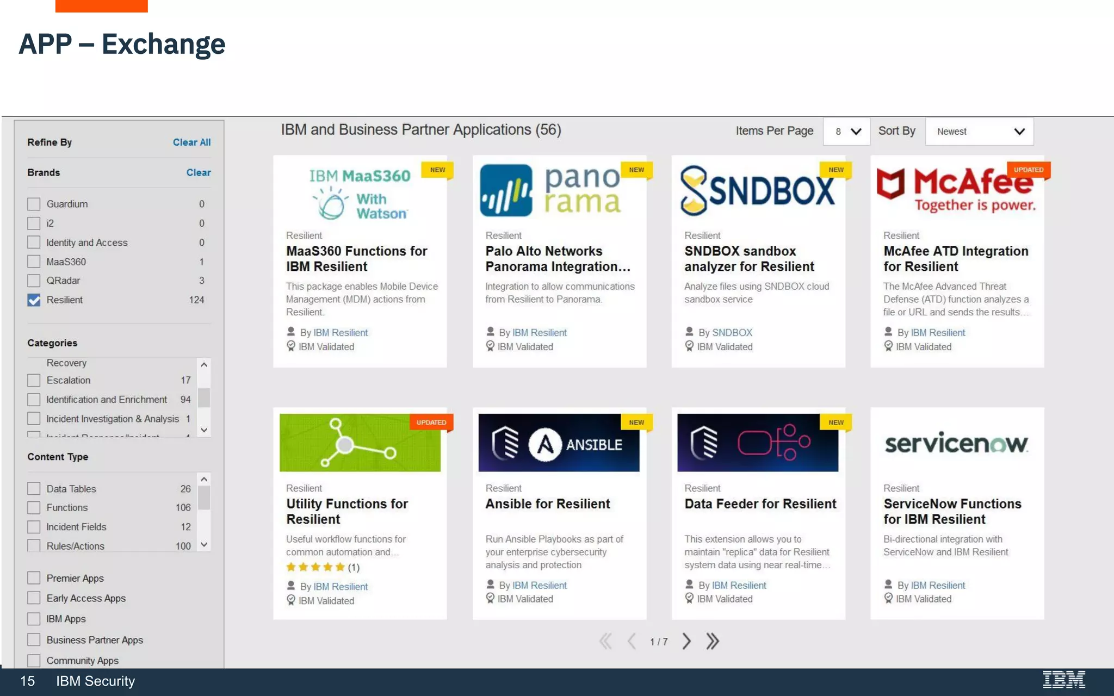Image resolution: width=1114 pixels, height=696 pixels.
Task: Check the Identification and Enrichment checkbox
Action: pos(34,400)
